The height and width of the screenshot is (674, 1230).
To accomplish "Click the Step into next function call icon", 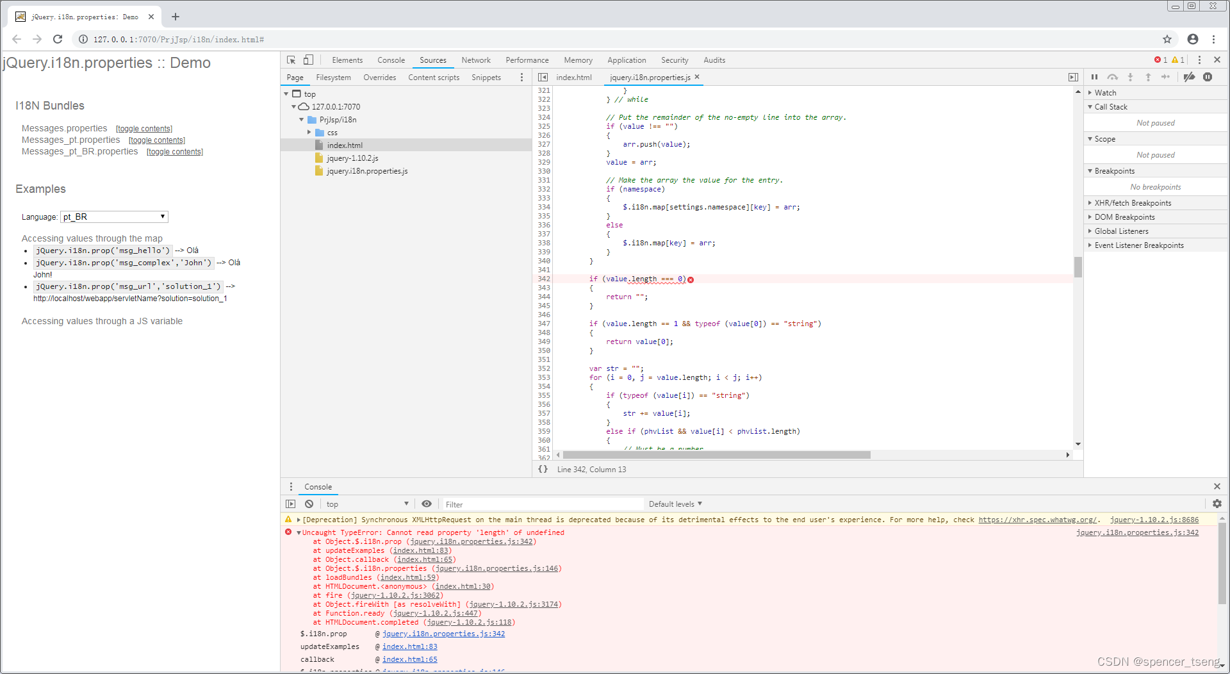I will click(1131, 78).
